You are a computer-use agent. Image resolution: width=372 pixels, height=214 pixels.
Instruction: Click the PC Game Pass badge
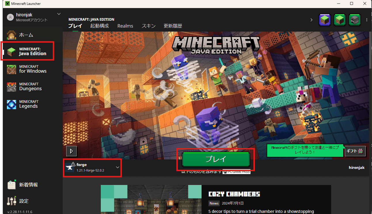tap(236, 172)
